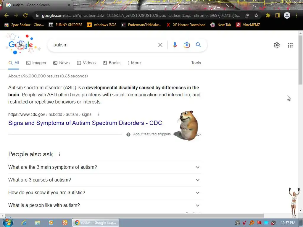Open the Tools search options
The width and height of the screenshot is (303, 227).
point(196,63)
